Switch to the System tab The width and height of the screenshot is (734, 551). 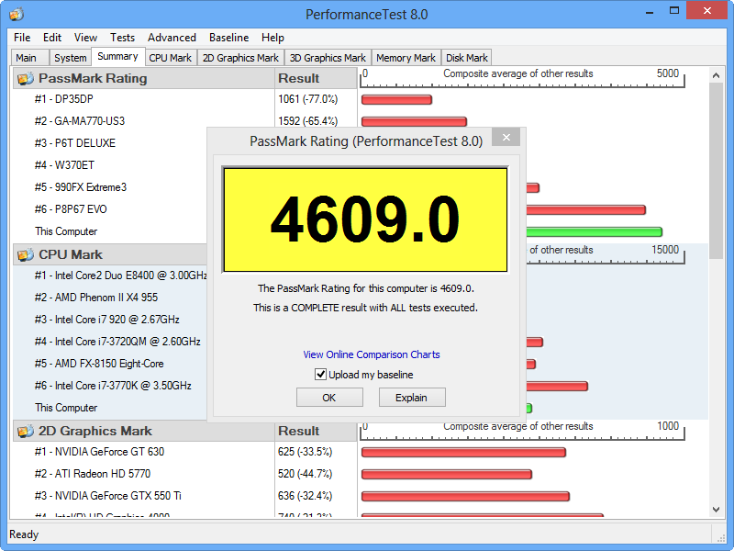coord(71,58)
